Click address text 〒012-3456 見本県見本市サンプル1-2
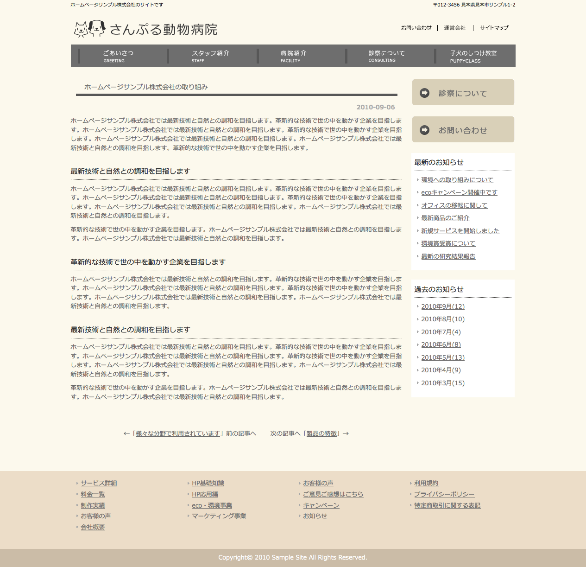This screenshot has width=586, height=567. (x=474, y=5)
